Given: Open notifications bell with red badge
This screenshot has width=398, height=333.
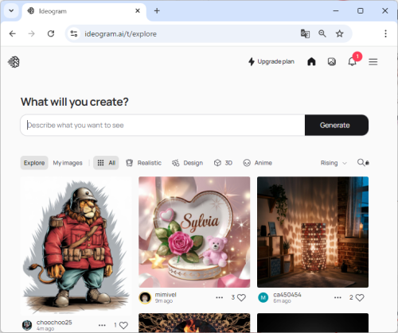Looking at the screenshot, I should pos(352,62).
